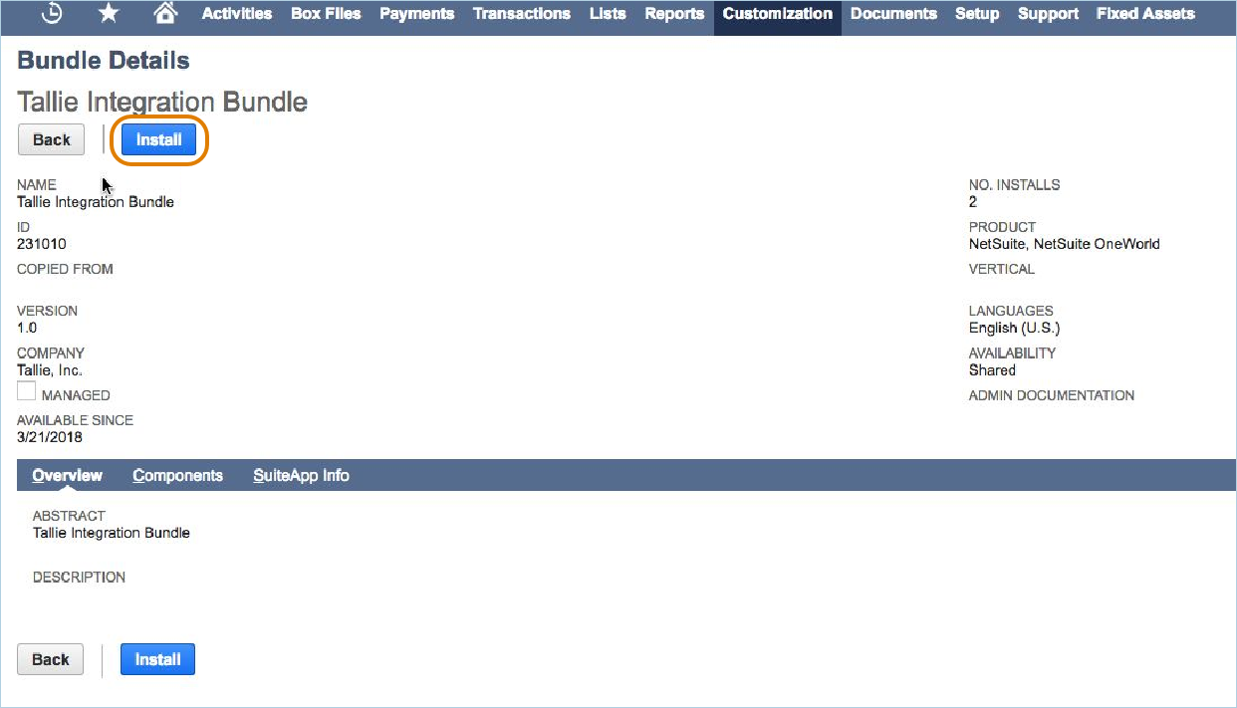Click the NO. INSTALLS label
Image resolution: width=1237 pixels, height=708 pixels.
[1014, 184]
